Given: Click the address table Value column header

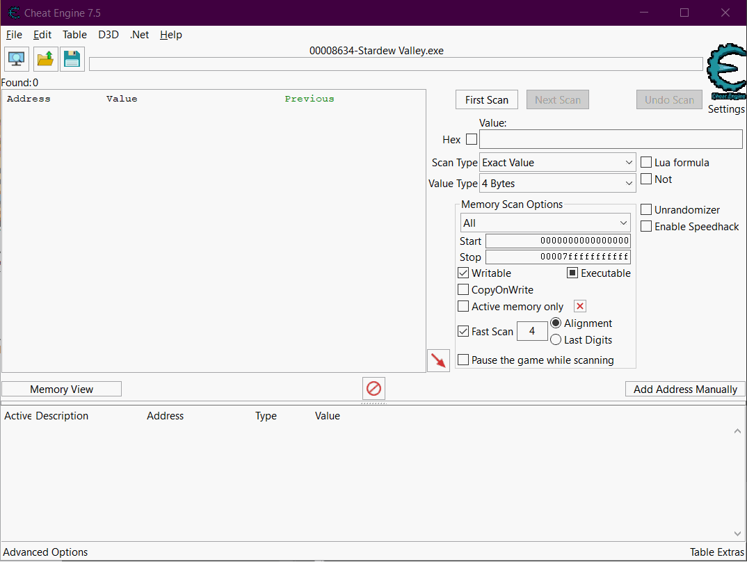Looking at the screenshot, I should tap(328, 416).
